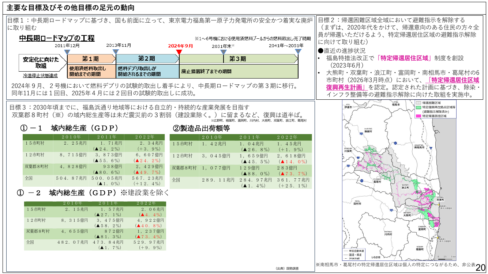Click the heading ①－２ 域内総生産（ＧＤＰ）※建設業を除く
This screenshot has width=488, height=274.
click(x=93, y=193)
